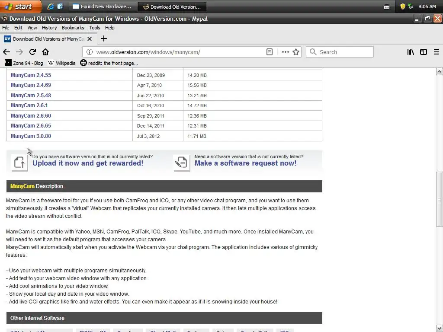Open page actions three-dots menu
This screenshot has height=332, width=443.
(286, 52)
